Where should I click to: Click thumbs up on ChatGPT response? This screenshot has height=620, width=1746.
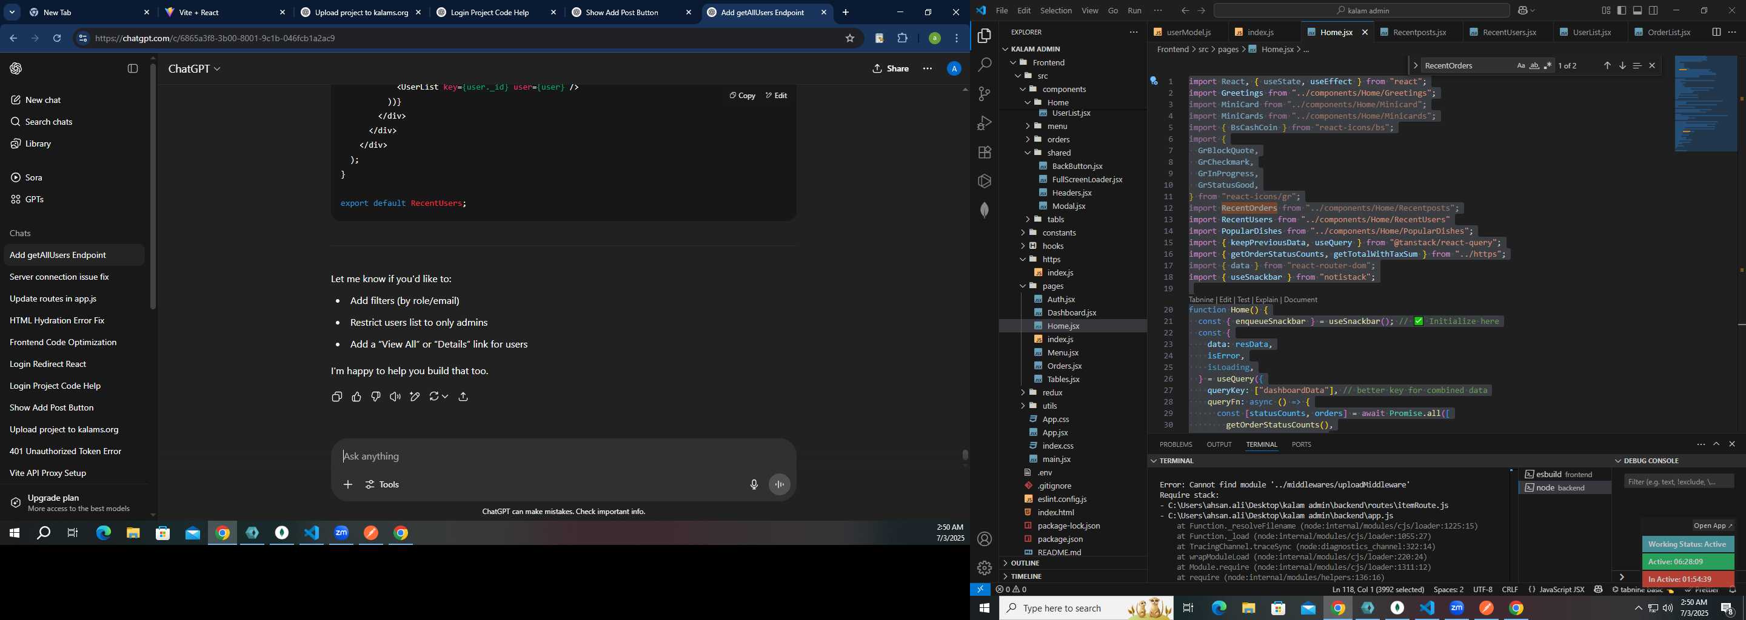pos(356,397)
